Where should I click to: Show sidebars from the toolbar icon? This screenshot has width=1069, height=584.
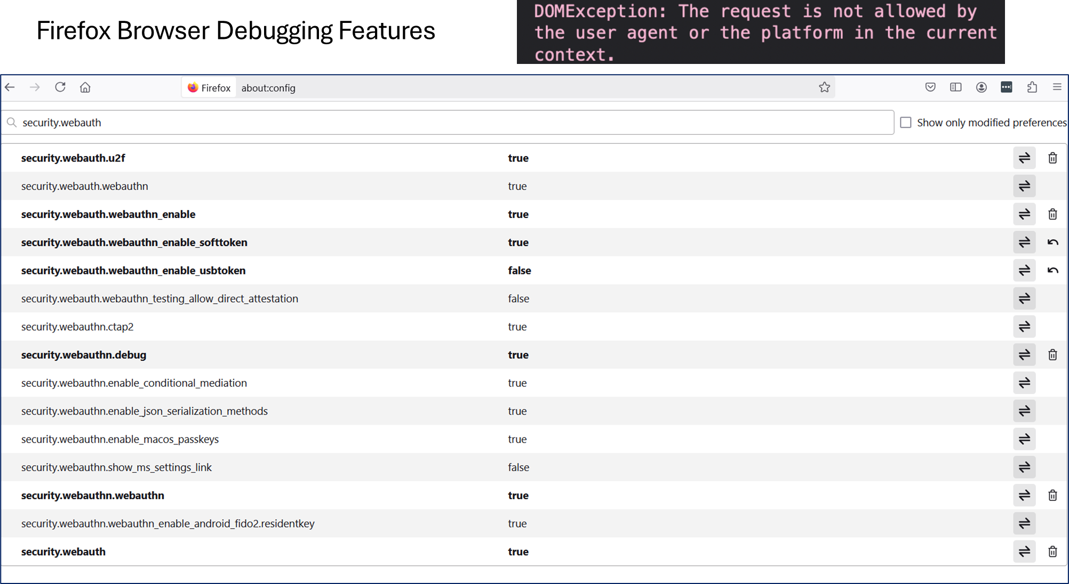[955, 87]
